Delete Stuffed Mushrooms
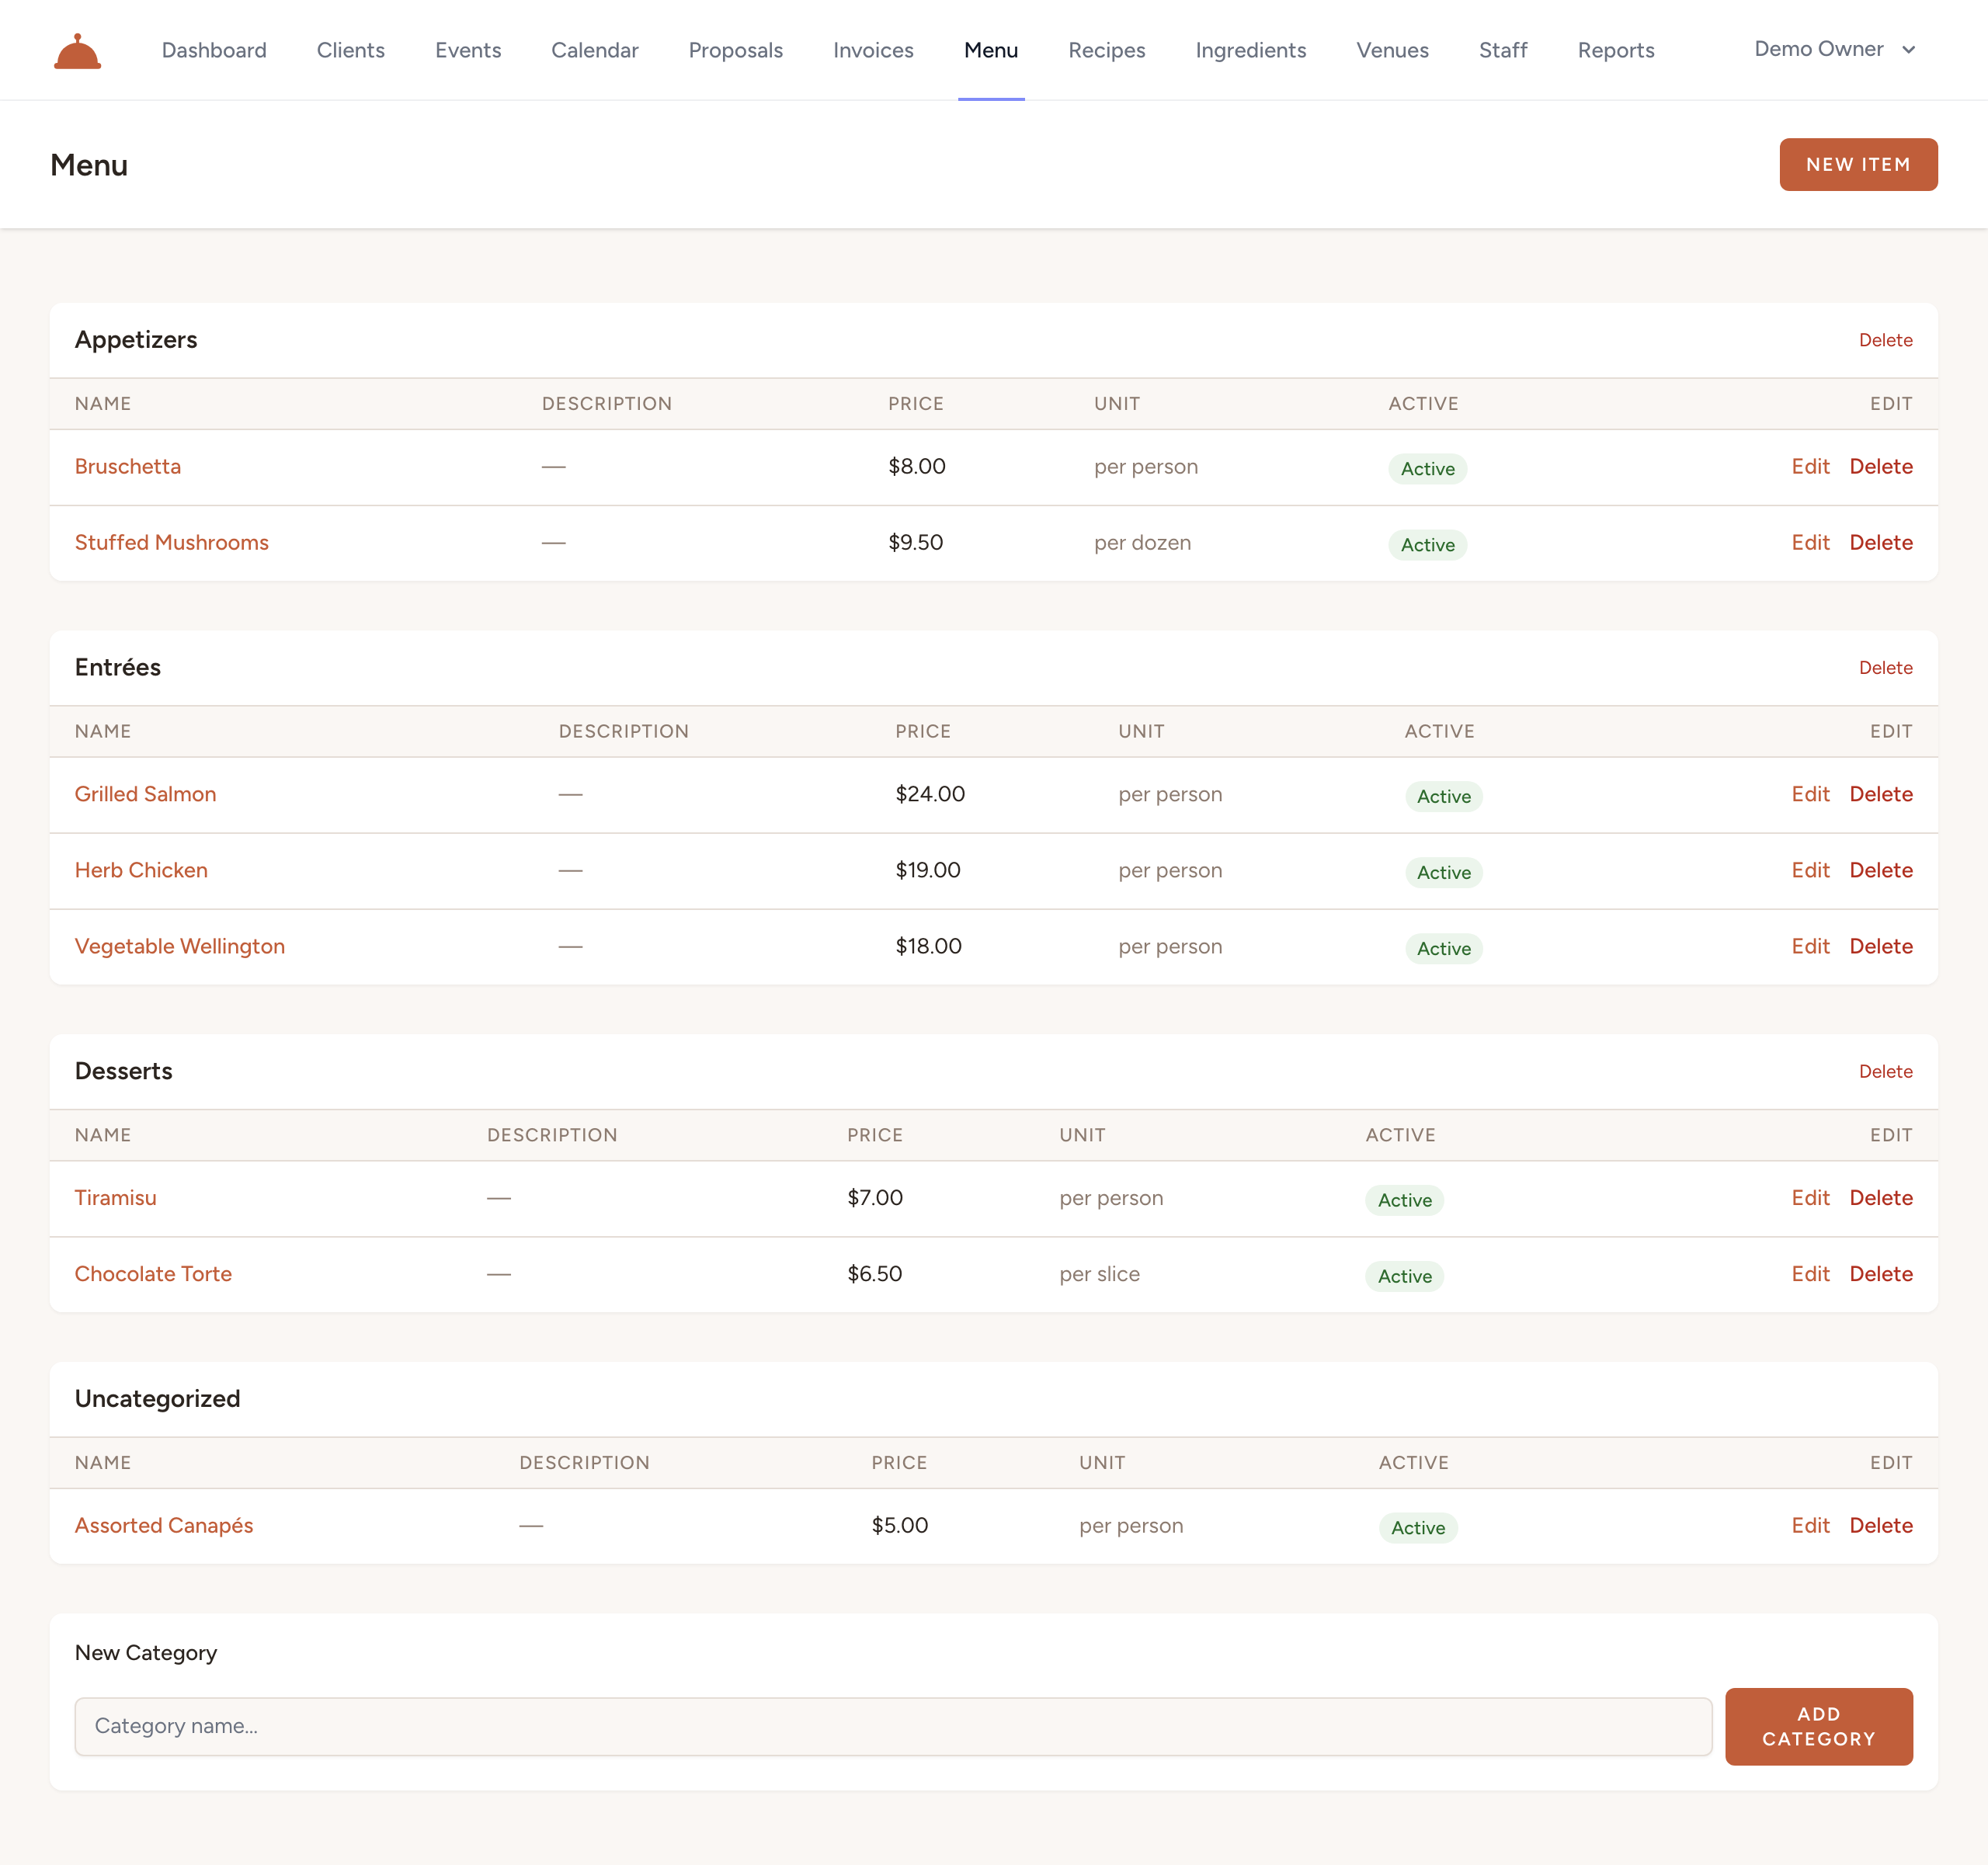This screenshot has height=1865, width=1988. [1881, 542]
